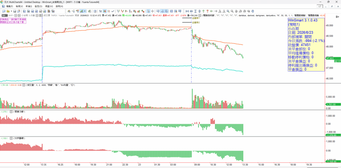Activate the crosshair cursor tool

tap(153, 11)
